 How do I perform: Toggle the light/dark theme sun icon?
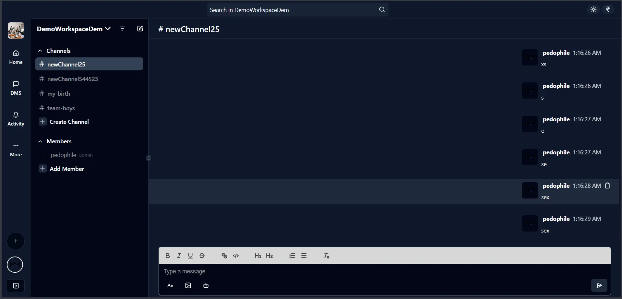click(x=593, y=10)
